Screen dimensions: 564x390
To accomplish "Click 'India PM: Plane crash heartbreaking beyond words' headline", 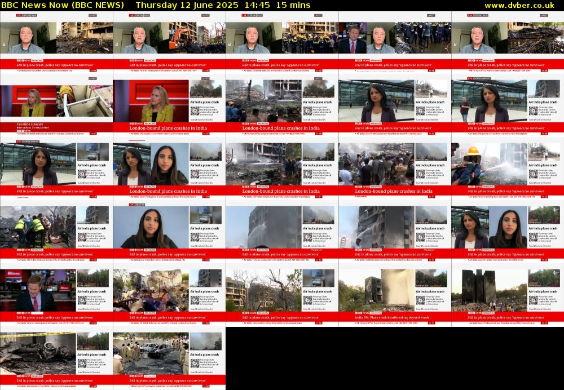I will (392, 317).
